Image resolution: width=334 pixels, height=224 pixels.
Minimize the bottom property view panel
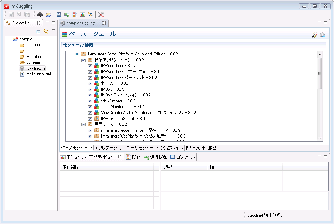coord(319,156)
